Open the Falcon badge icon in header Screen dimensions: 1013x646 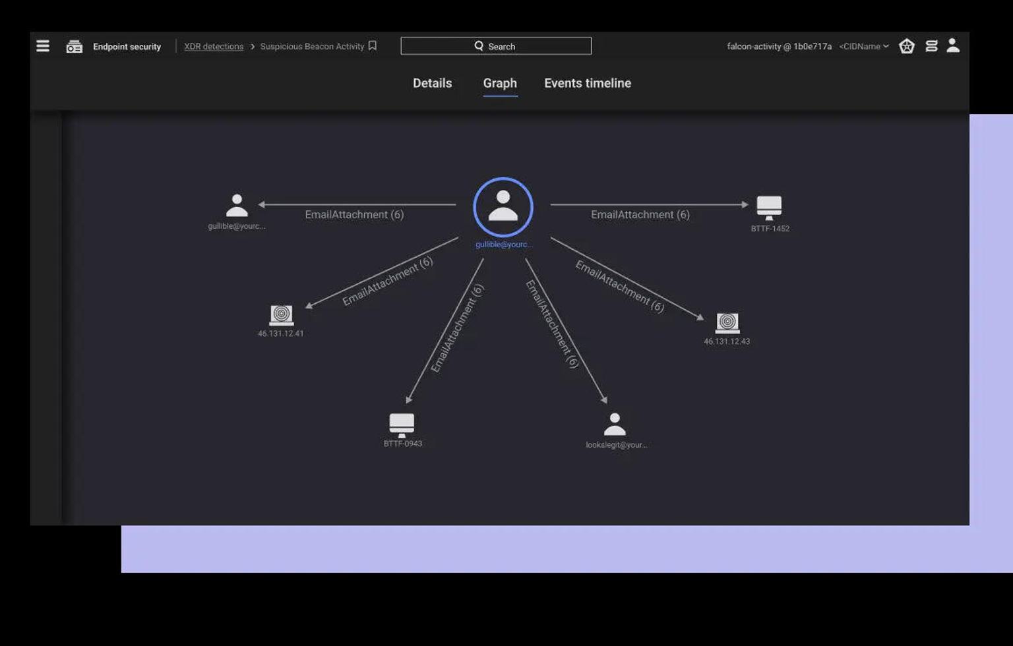click(x=907, y=46)
